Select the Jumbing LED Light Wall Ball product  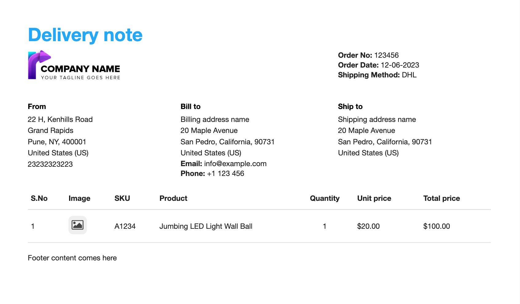206,226
